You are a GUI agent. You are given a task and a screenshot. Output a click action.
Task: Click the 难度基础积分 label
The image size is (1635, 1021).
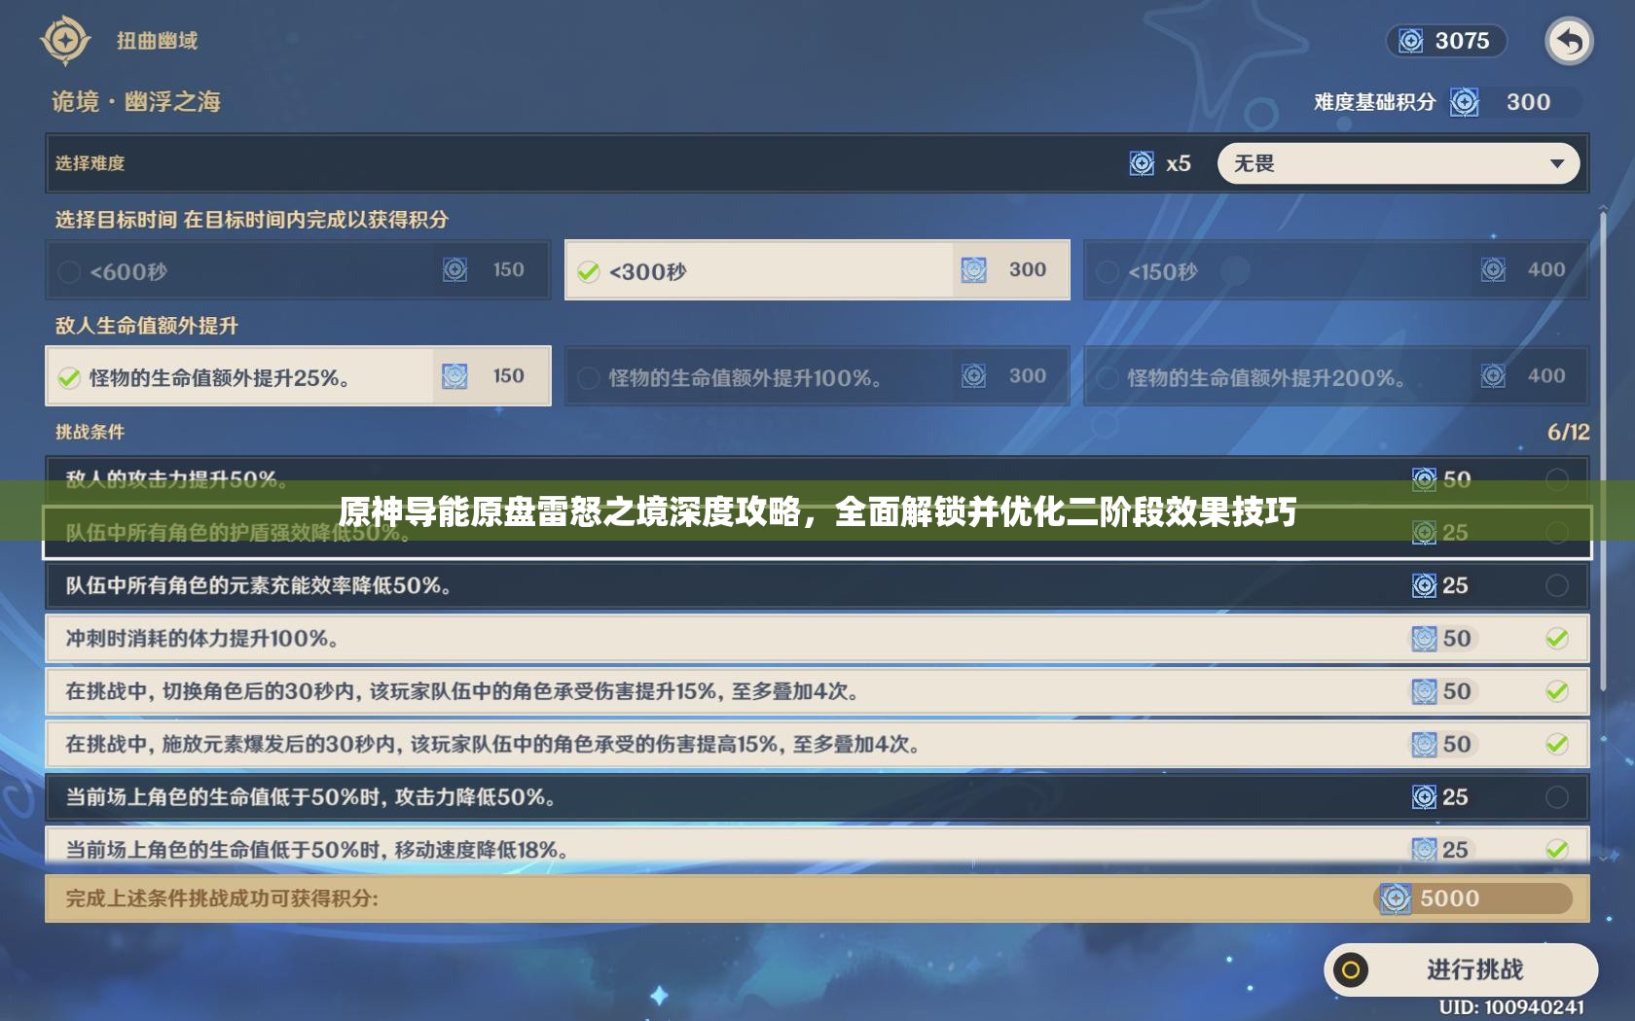(1374, 102)
